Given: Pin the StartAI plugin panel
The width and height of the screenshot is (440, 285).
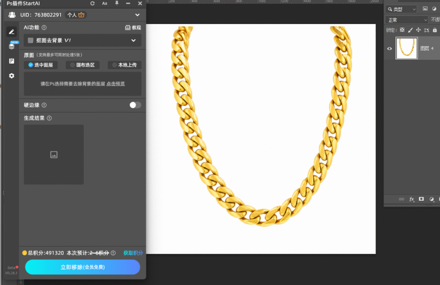Looking at the screenshot, I should tap(117, 3).
